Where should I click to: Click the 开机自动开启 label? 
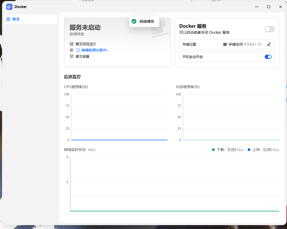point(192,57)
